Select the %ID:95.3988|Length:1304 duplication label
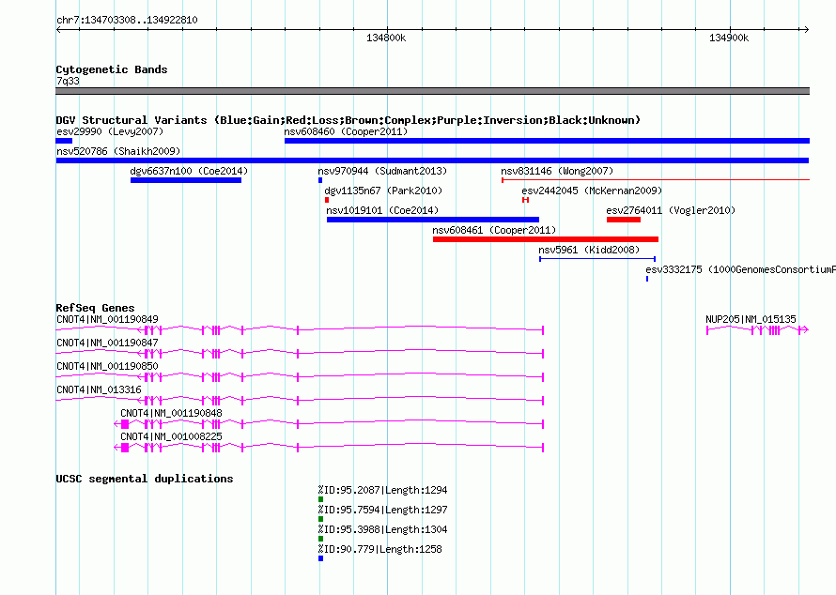The image size is (836, 595). (x=382, y=529)
